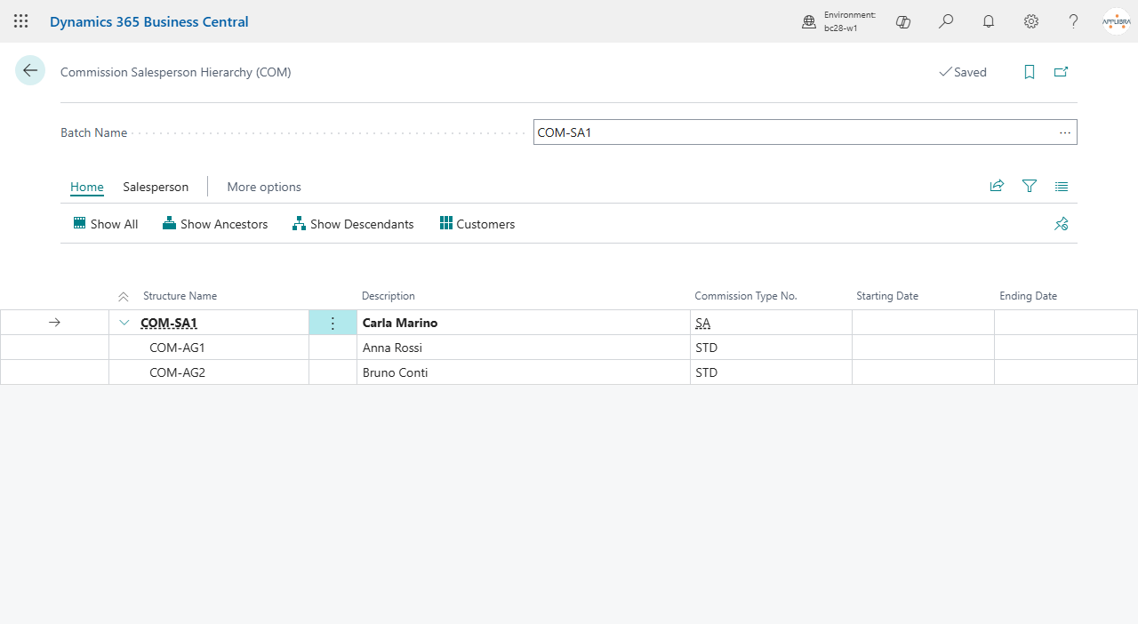Open the search magnifier icon
The width and height of the screenshot is (1138, 640).
coord(946,21)
